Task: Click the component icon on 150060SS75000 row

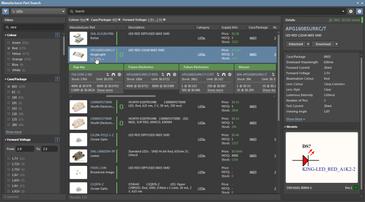Action: point(121,123)
